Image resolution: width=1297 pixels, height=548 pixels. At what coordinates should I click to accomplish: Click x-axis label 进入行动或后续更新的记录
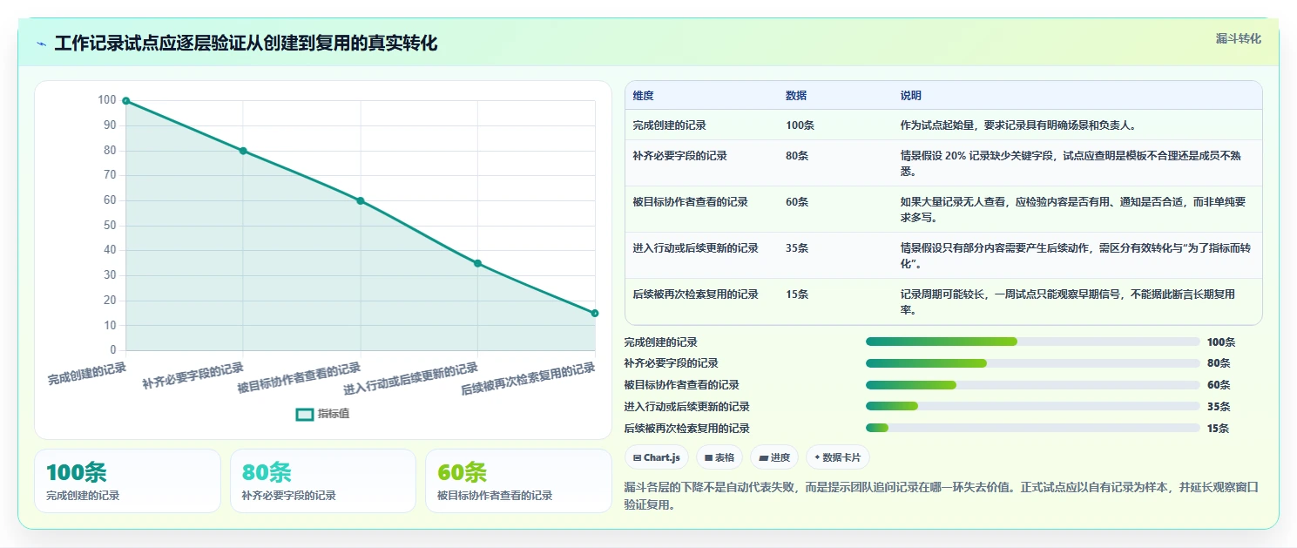pos(411,379)
